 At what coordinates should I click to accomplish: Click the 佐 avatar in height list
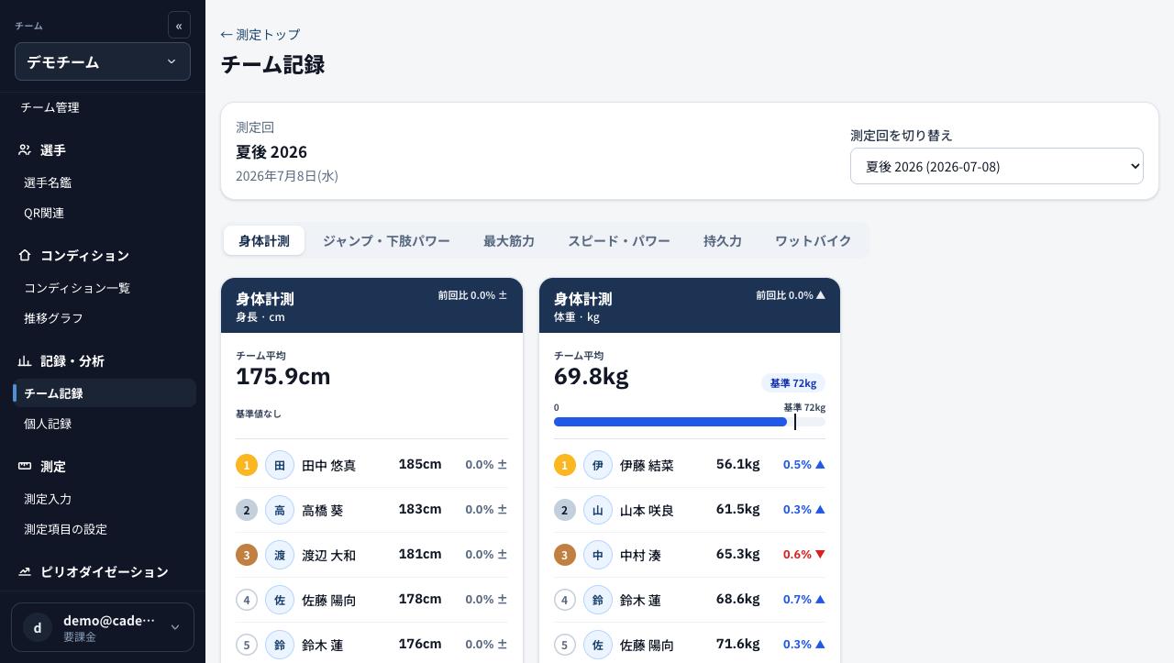click(x=280, y=600)
